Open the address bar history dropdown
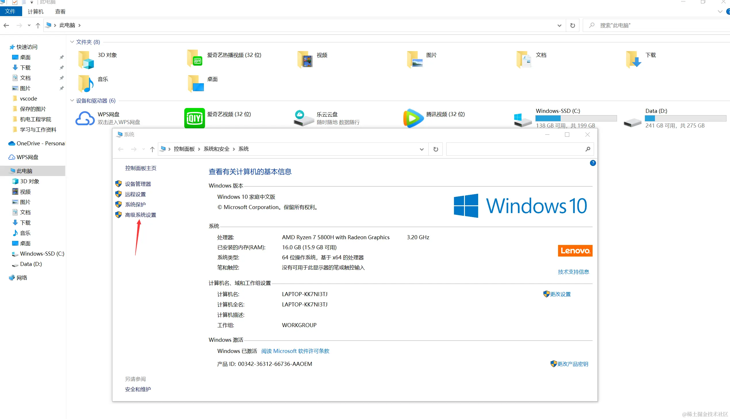 coord(559,25)
